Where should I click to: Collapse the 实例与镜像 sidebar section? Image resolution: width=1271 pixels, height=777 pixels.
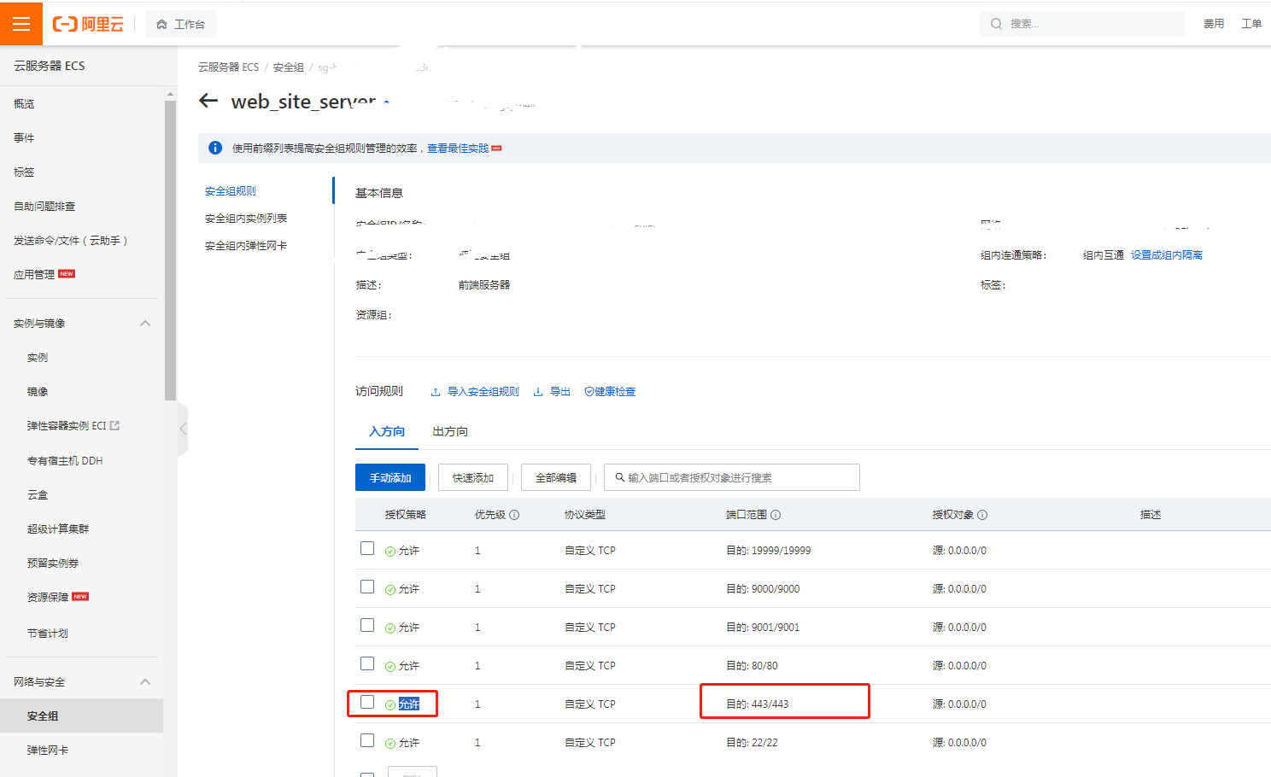click(144, 323)
